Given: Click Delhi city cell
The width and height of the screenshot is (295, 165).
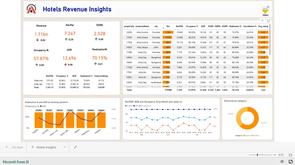Looking at the screenshot, I should pos(156,47).
